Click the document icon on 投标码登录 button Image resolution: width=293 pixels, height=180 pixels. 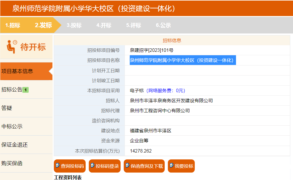pyautogui.click(x=93, y=165)
